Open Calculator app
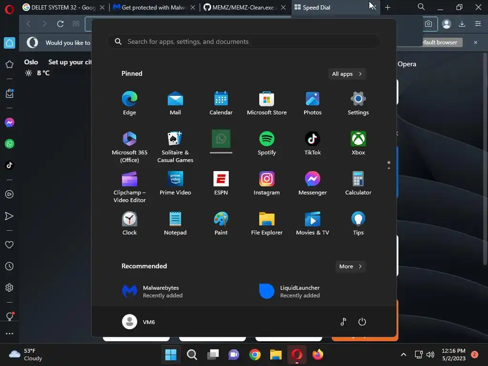488x366 pixels. tap(358, 183)
